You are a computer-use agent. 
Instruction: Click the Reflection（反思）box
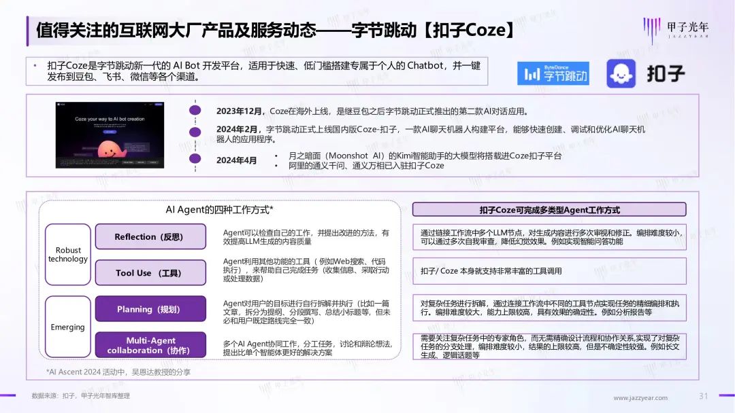click(x=150, y=236)
